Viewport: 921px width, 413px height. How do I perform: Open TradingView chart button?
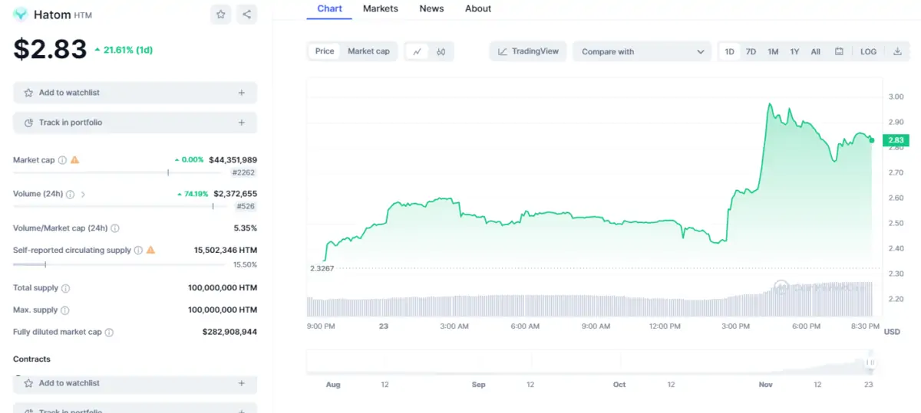(528, 51)
